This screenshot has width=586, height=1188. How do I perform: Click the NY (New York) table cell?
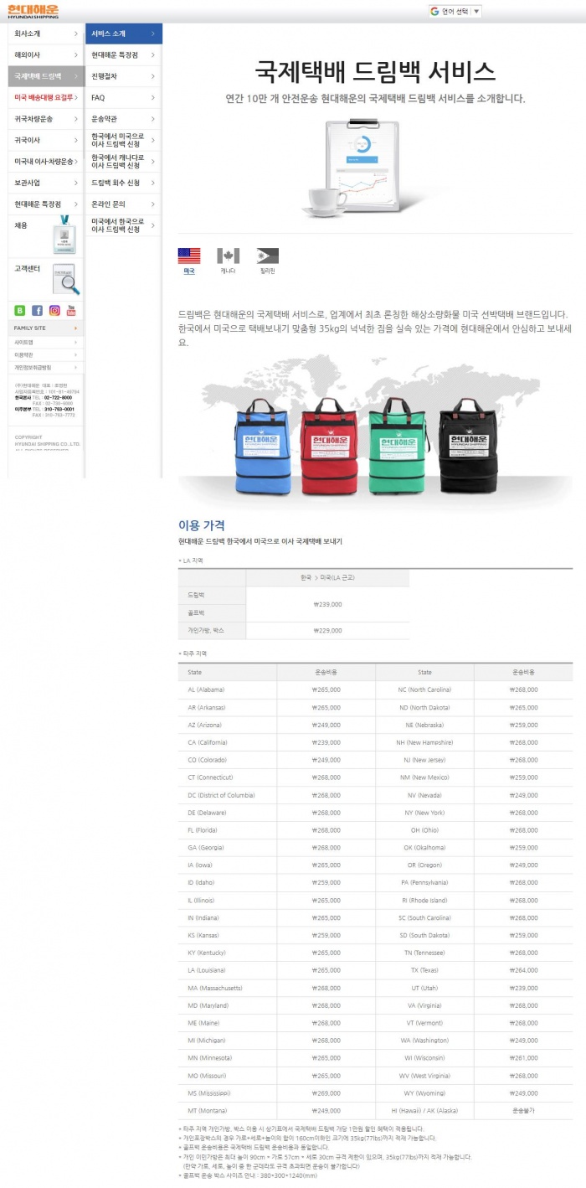coord(424,813)
